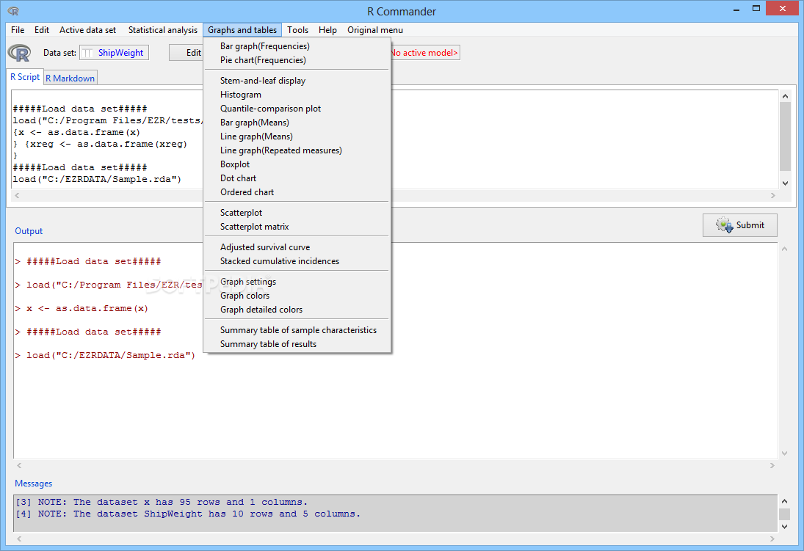Choose Summary table of results

297,344
